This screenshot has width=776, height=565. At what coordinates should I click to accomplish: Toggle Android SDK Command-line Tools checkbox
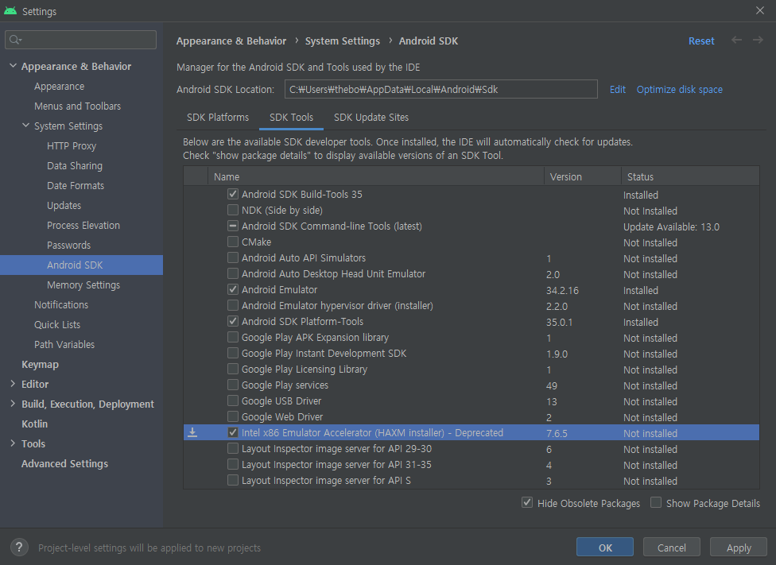click(x=233, y=226)
